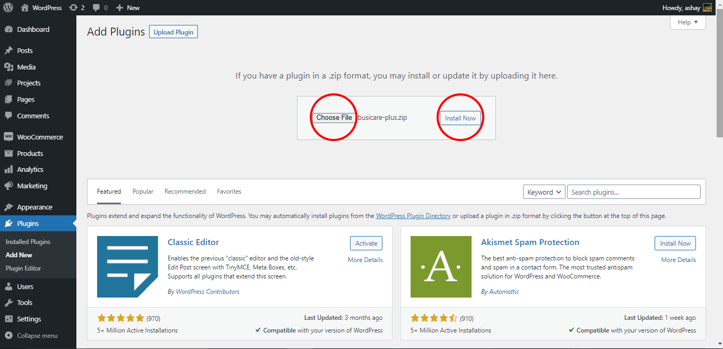Viewport: 723px width, 349px height.
Task: Switch to the Favorites tab
Action: click(x=229, y=191)
